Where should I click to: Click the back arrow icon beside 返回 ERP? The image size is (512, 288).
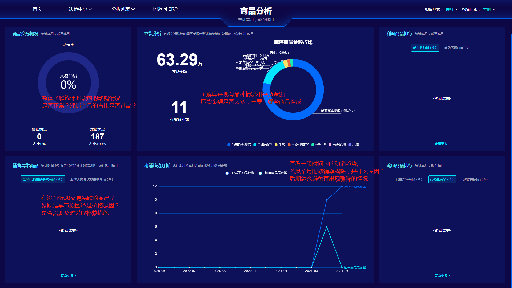(x=155, y=9)
